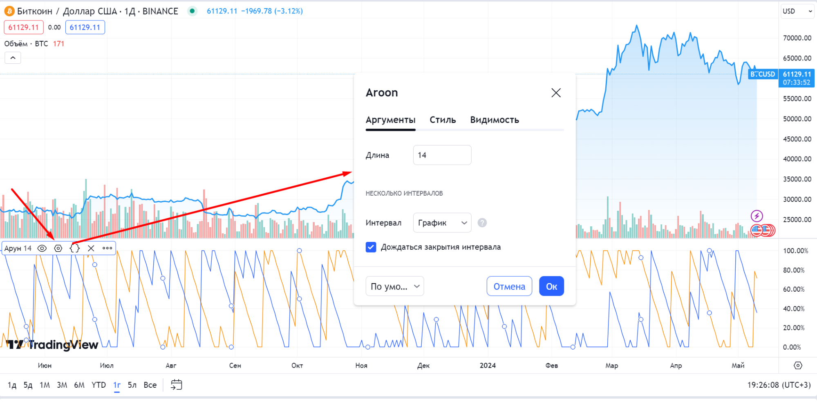
Task: Open the go to date calendar icon
Action: click(x=176, y=385)
